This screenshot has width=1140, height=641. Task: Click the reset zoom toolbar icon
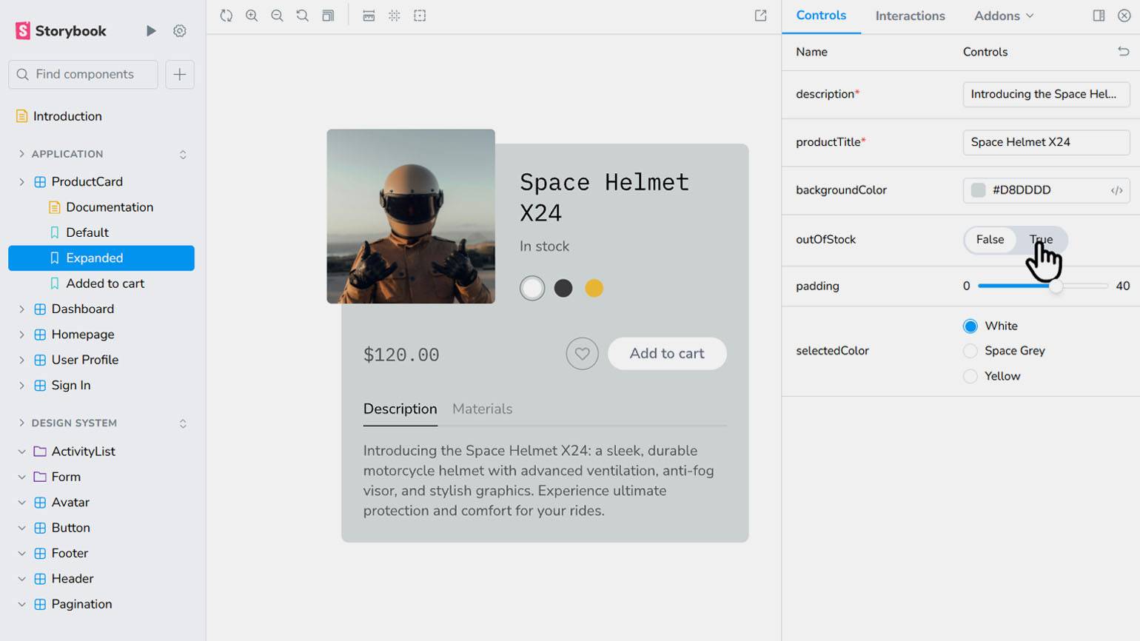[x=302, y=16]
